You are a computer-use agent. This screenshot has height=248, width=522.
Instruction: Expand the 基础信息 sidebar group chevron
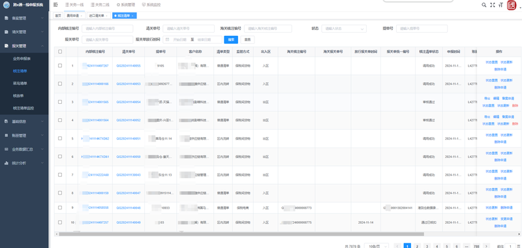point(42,121)
